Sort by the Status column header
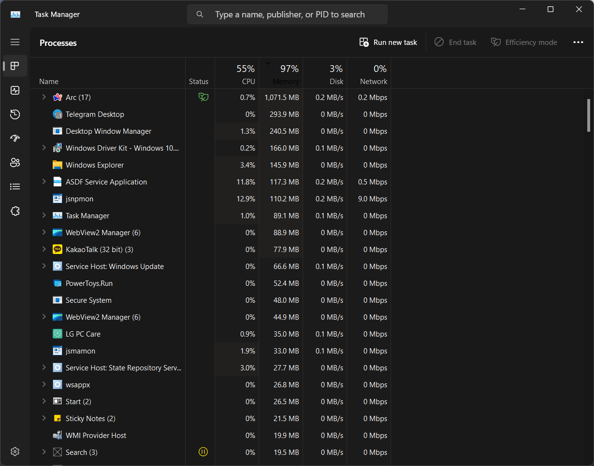This screenshot has width=594, height=466. (x=200, y=73)
